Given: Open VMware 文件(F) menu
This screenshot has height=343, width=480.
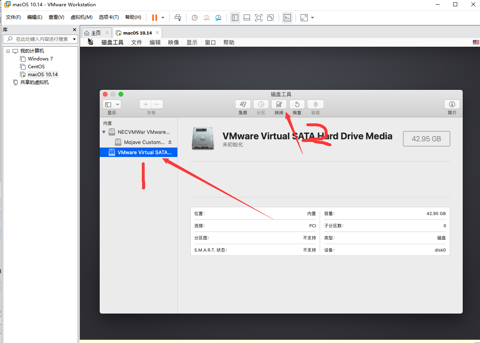Looking at the screenshot, I should coord(13,17).
